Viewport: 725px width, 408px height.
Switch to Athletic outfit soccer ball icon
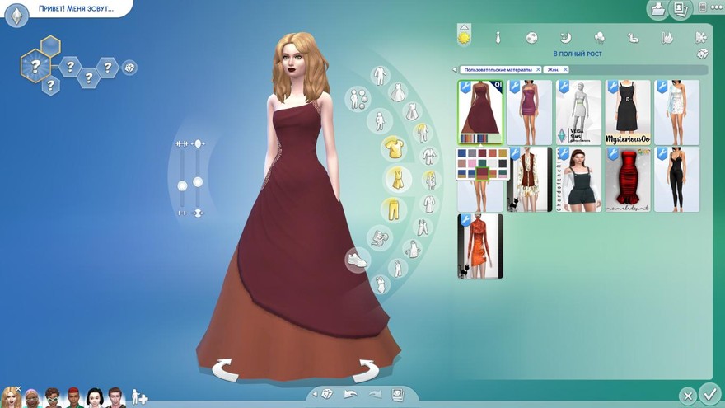[531, 37]
